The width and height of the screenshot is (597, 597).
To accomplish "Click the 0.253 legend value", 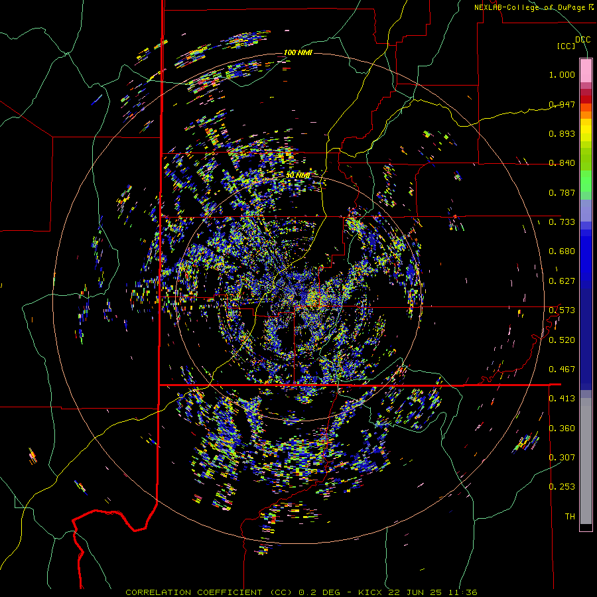I will point(562,487).
